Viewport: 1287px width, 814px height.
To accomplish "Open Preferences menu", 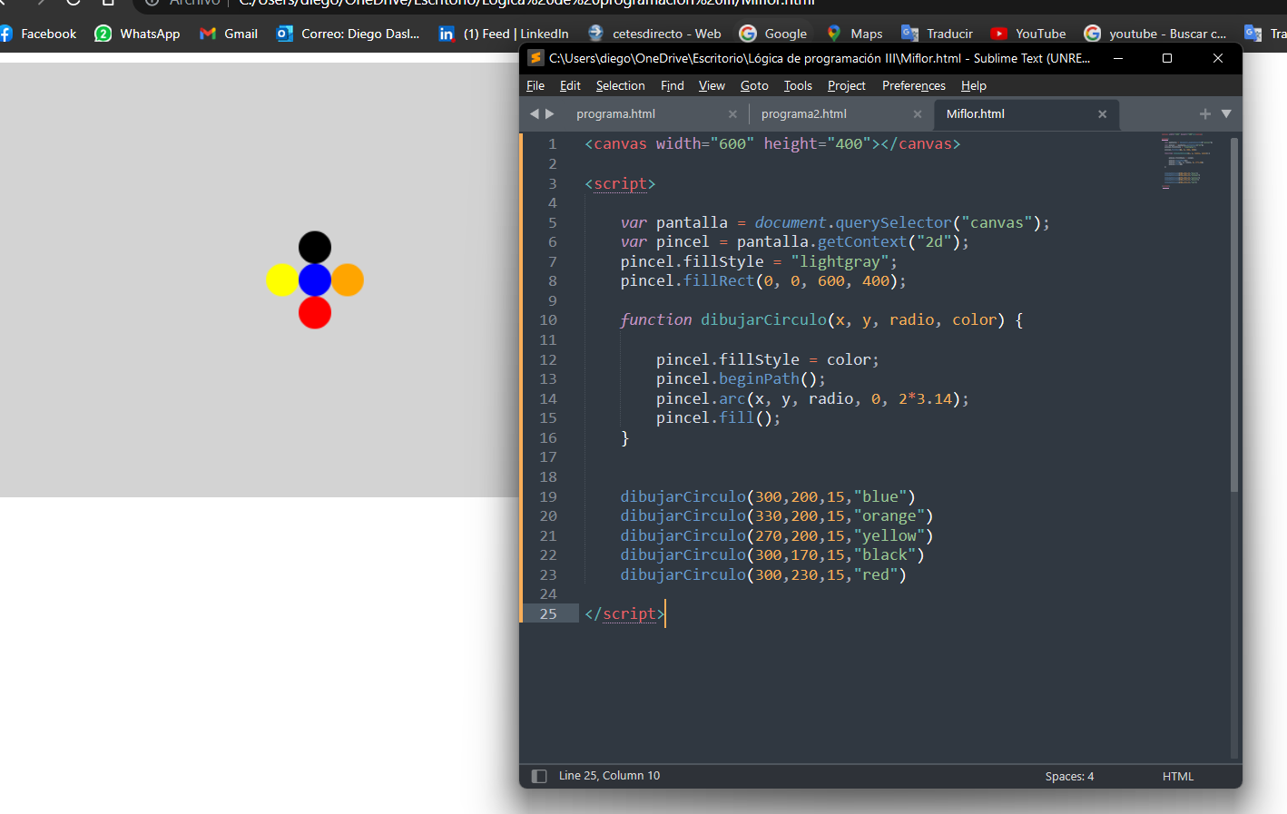I will [914, 85].
